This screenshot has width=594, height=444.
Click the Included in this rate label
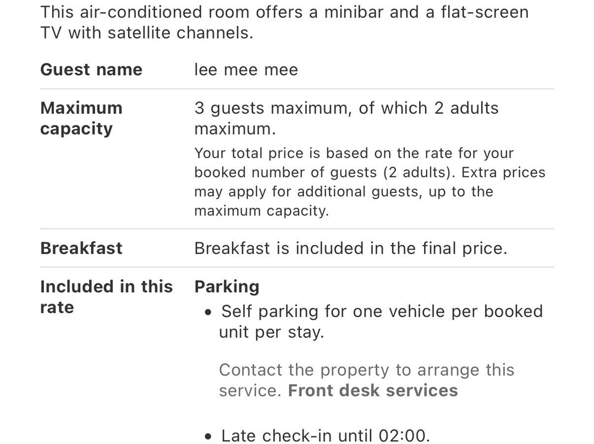click(107, 297)
